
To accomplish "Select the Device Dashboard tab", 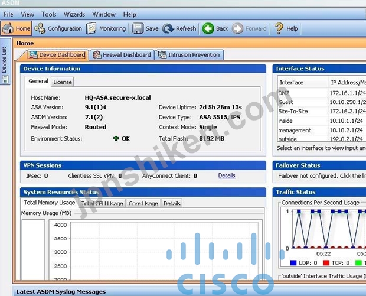I will [x=57, y=55].
